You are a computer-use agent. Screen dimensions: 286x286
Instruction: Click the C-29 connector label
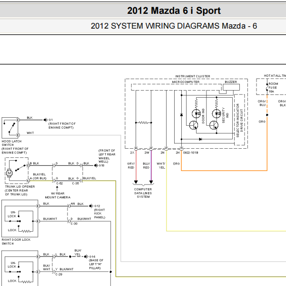(x=59, y=274)
